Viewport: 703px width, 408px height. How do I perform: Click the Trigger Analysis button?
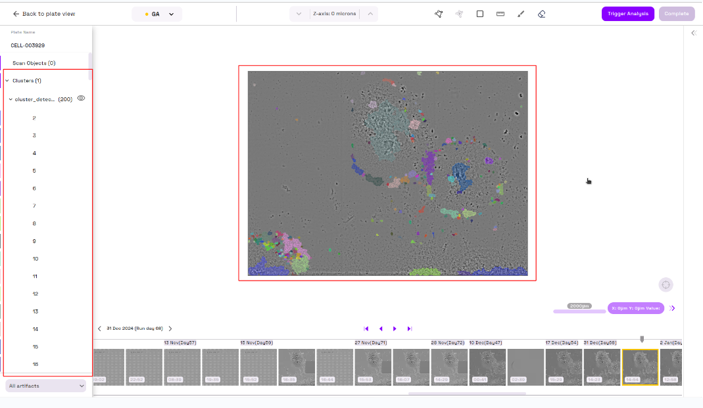(x=627, y=14)
